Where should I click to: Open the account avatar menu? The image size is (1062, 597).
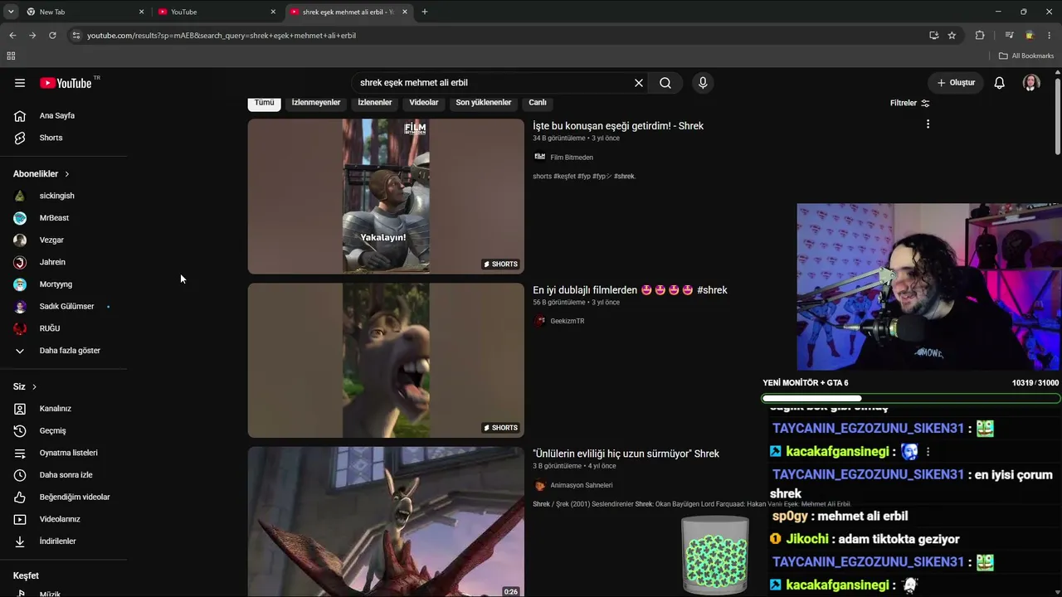(x=1031, y=83)
